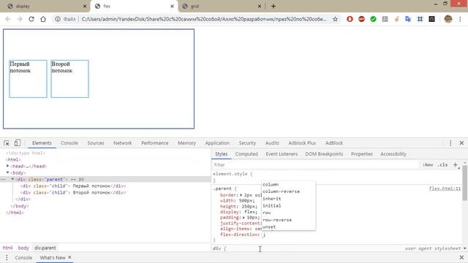Expand the head element node
Image resolution: width=468 pixels, height=263 pixels.
click(8, 166)
